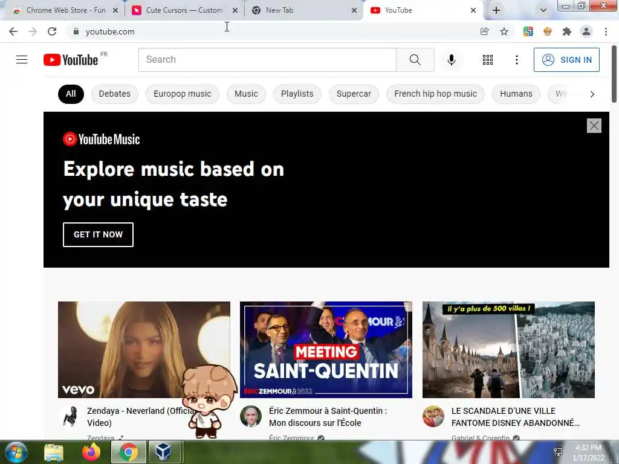Open the orange extension icon
Viewport: 619px width, 464px height.
pos(547,31)
